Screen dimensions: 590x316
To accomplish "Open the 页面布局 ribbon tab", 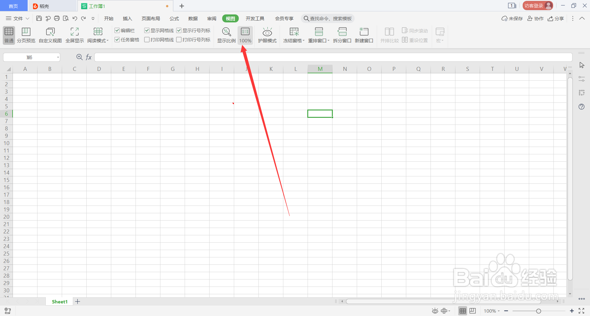I will click(151, 18).
